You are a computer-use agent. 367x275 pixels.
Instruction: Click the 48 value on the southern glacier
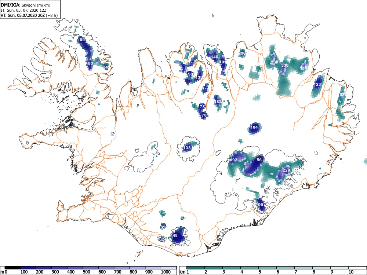click(175, 235)
